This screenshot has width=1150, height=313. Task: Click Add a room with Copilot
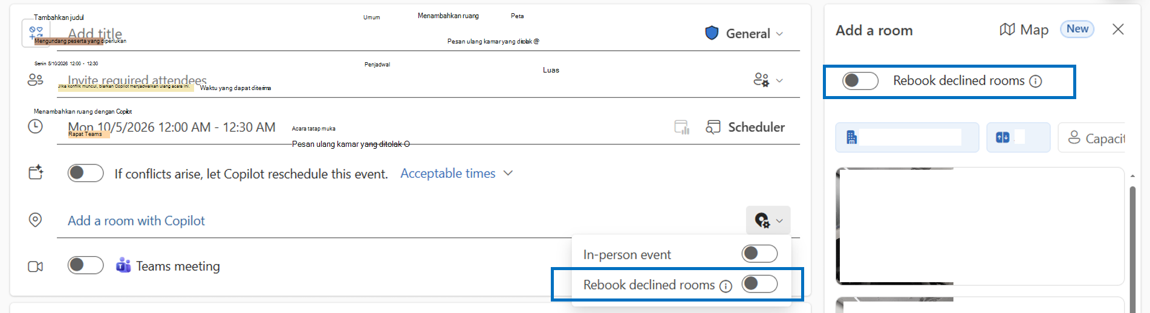pos(136,221)
